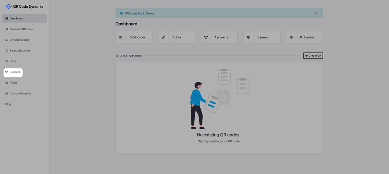Open the 1 Links stat
The image size is (389, 174).
pyautogui.click(x=177, y=37)
